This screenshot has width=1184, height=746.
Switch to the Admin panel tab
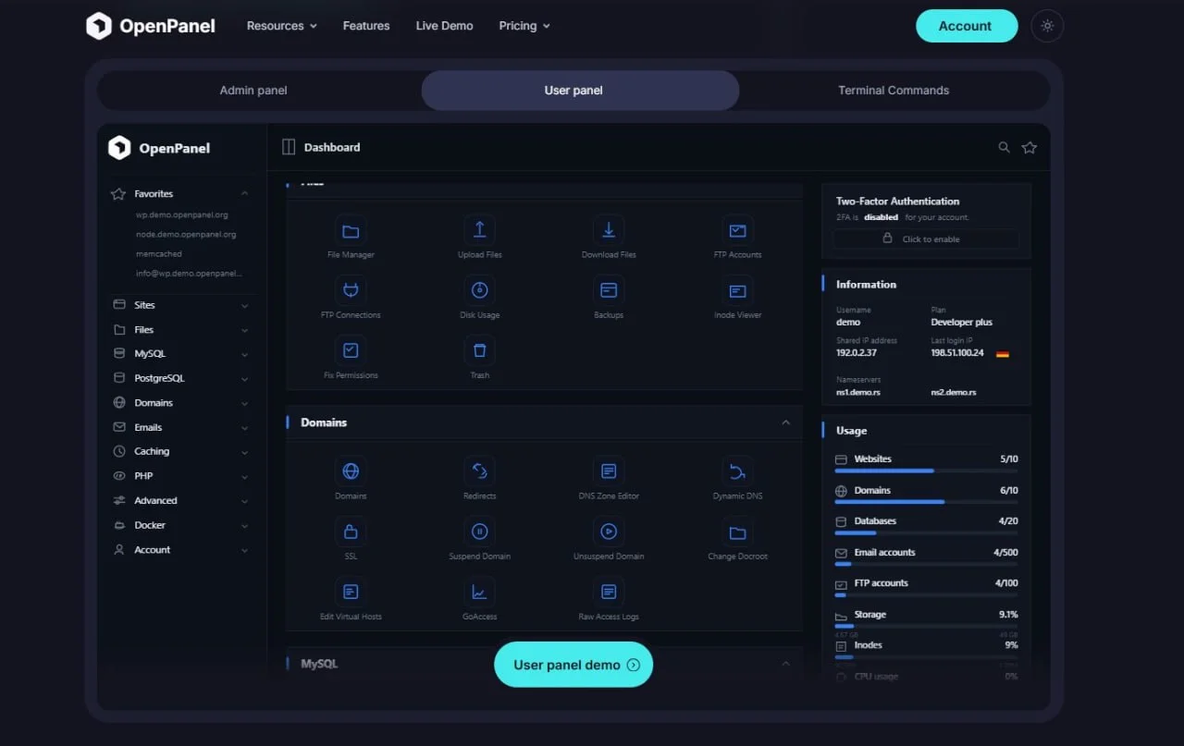click(x=253, y=91)
